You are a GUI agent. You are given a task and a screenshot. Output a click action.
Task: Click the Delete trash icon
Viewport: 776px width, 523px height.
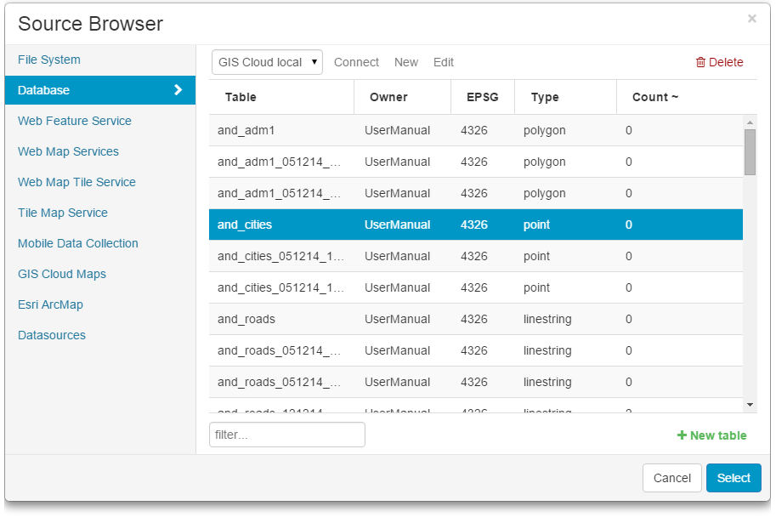coord(700,62)
